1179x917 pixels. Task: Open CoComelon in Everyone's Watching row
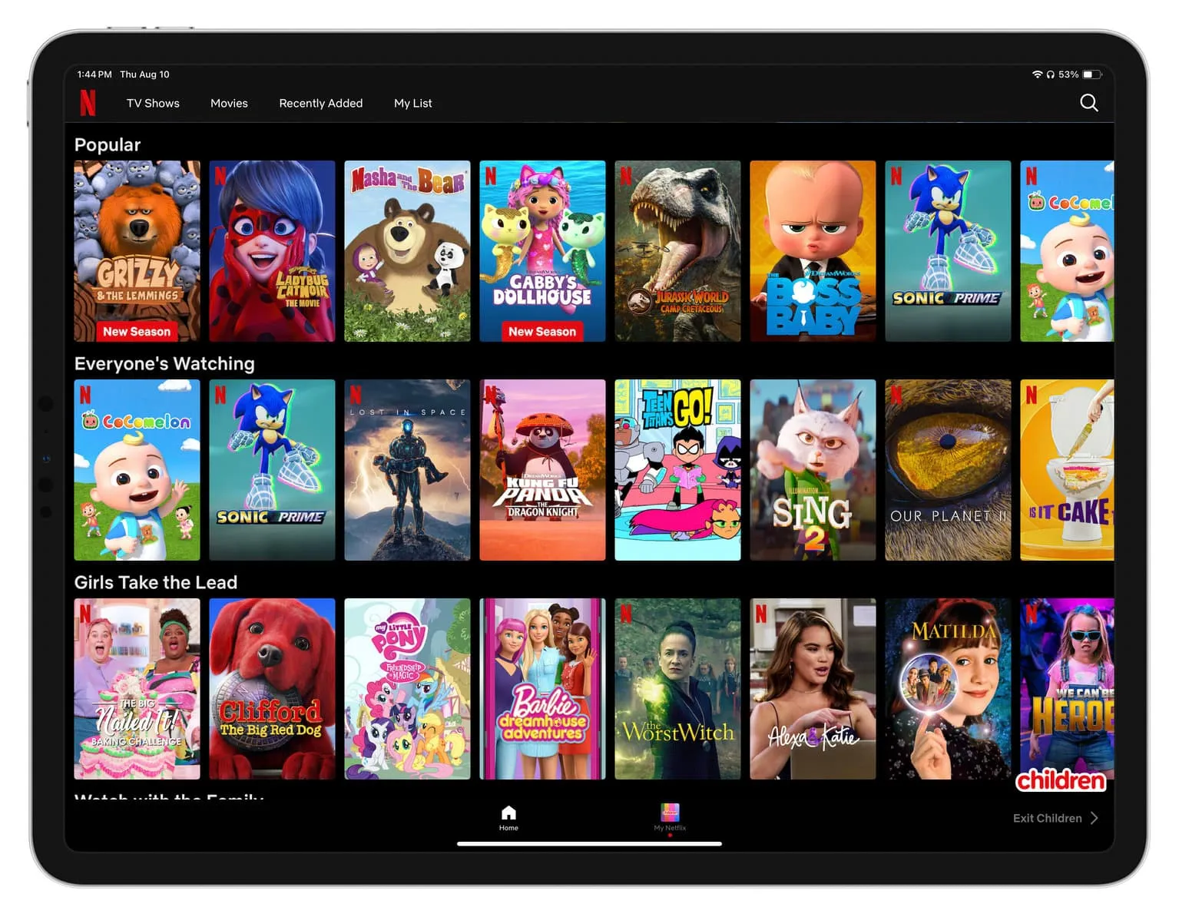[137, 470]
